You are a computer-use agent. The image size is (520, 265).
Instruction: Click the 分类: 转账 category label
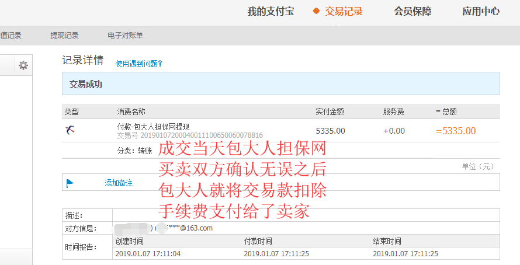tap(134, 151)
